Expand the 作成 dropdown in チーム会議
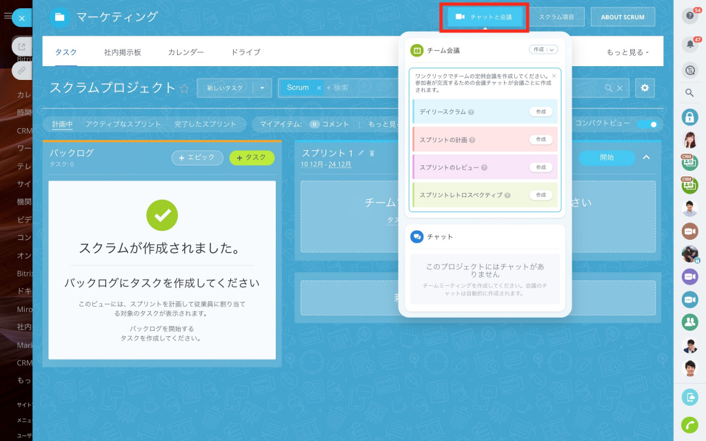This screenshot has width=706, height=441. click(x=552, y=50)
